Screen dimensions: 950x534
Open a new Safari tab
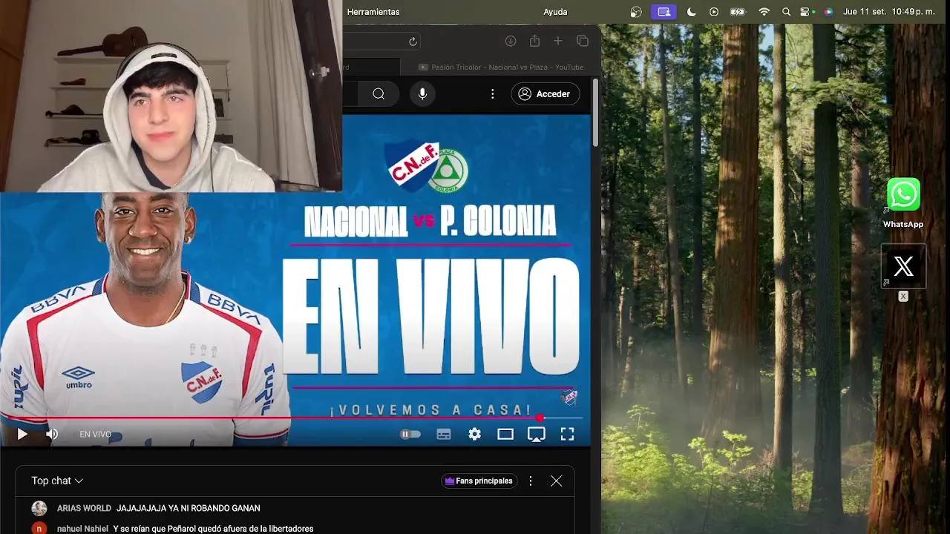point(558,42)
